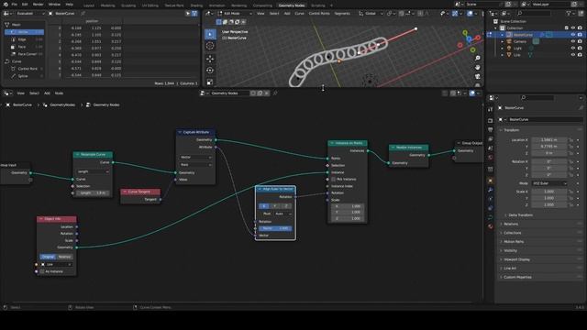Expand the Camera entry in outliner
The width and height of the screenshot is (587, 330).
(x=503, y=41)
